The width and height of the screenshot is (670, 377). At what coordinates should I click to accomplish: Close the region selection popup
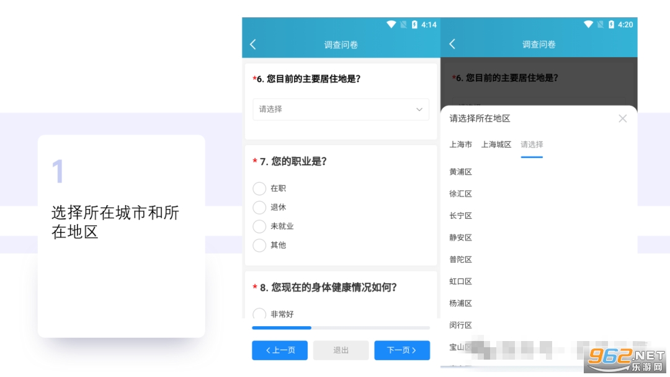tap(623, 118)
